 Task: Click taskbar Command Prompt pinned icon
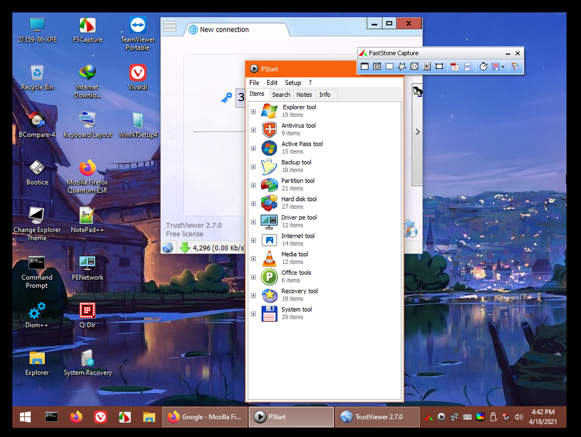[51, 417]
